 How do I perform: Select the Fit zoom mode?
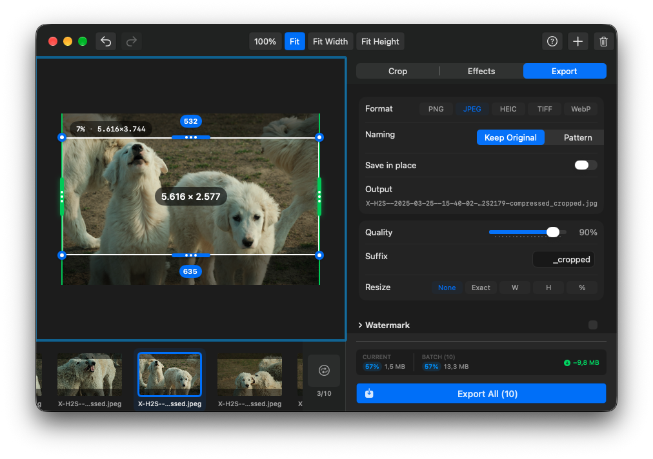click(x=294, y=41)
